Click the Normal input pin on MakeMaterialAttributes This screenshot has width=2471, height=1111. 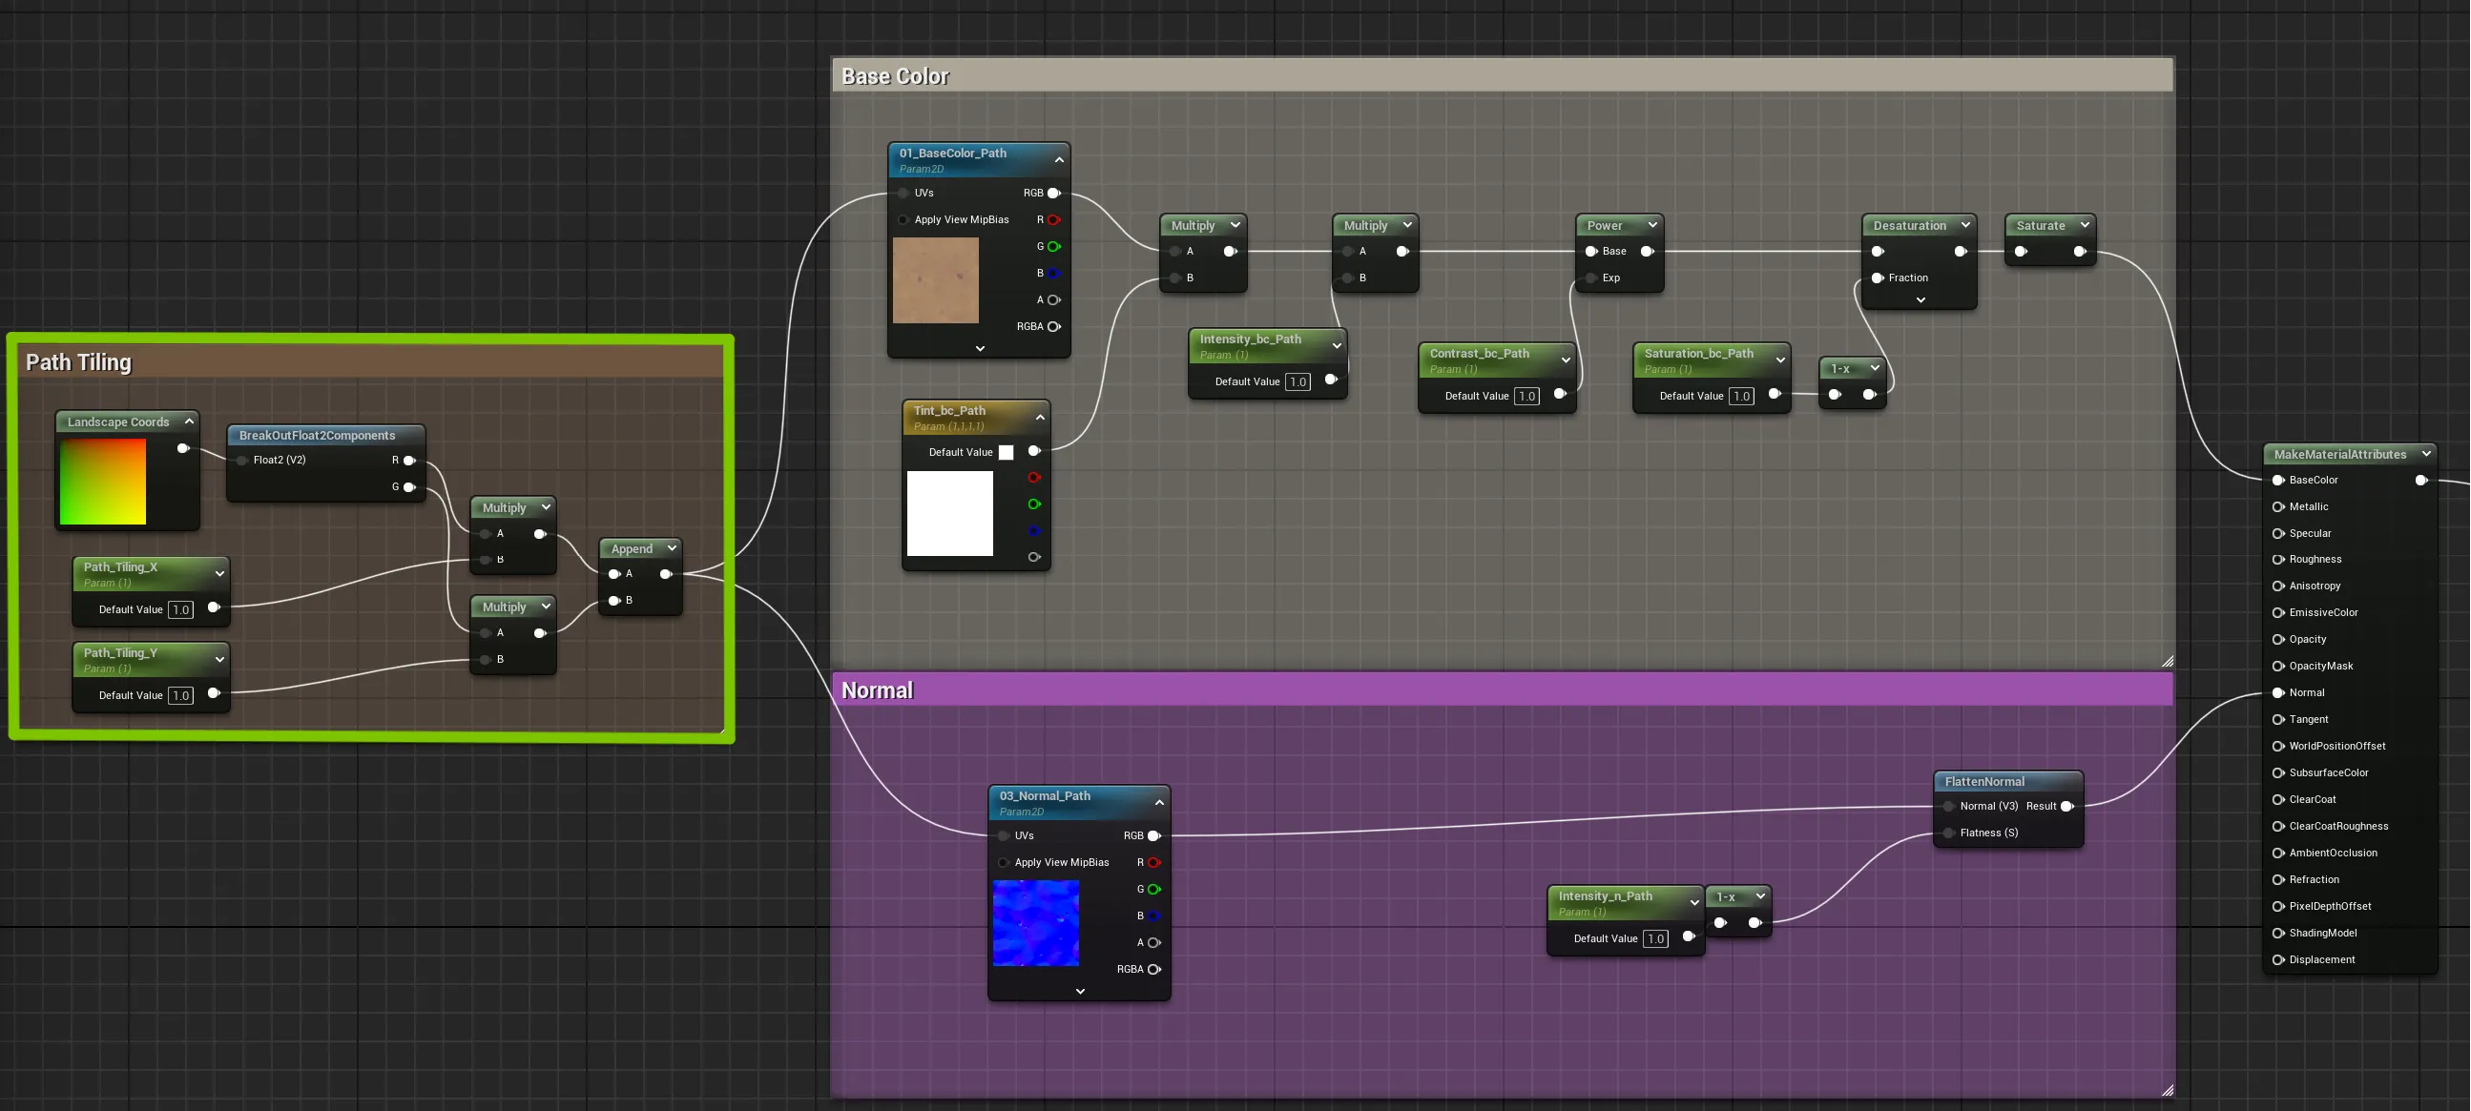[2278, 693]
